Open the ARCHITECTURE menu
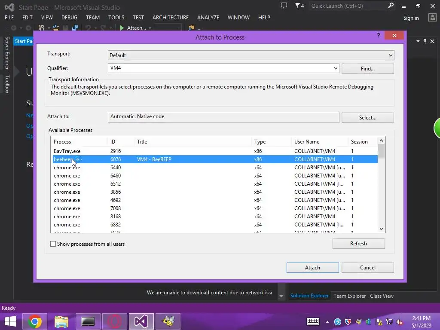 point(170,17)
